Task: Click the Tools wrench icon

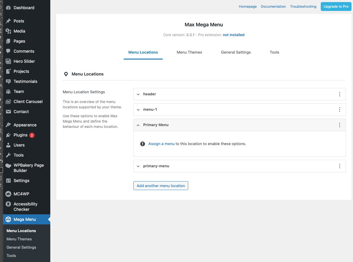Action: tap(8, 155)
